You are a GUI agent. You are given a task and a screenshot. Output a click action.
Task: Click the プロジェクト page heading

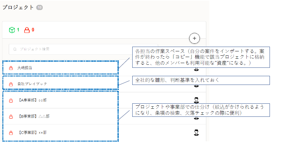point(18,7)
